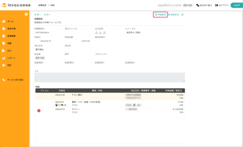Image resolution: width=243 pixels, height=147 pixels.
Task: Select the 電車・バス・船舶（3万円未満）row
Action: click(x=110, y=104)
